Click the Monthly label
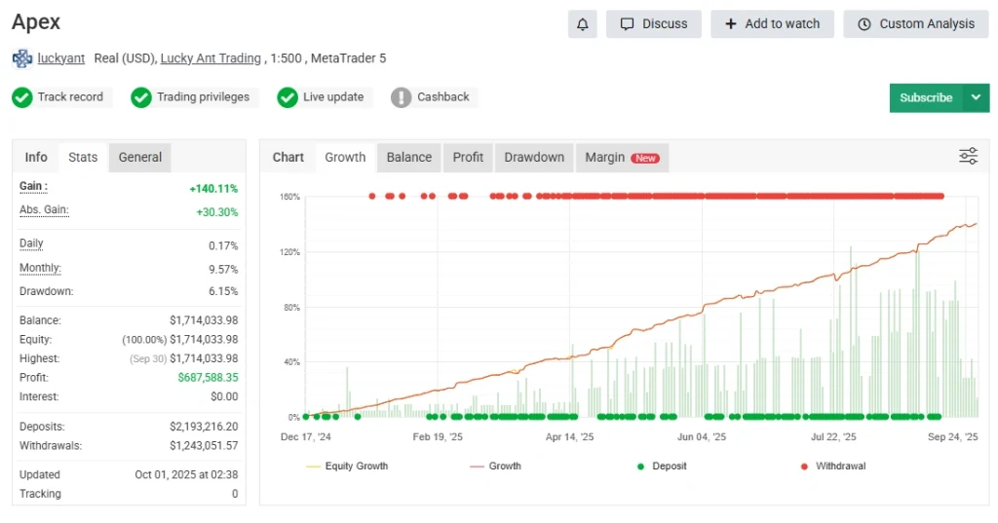This screenshot has width=998, height=523. pyautogui.click(x=40, y=268)
